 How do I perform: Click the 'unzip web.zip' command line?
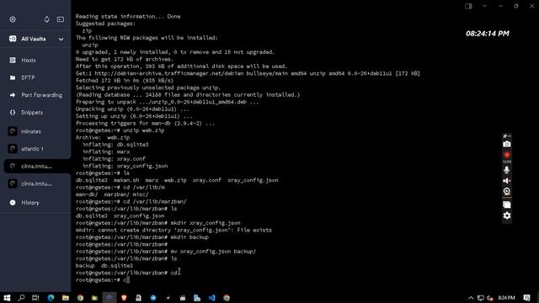point(120,130)
